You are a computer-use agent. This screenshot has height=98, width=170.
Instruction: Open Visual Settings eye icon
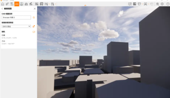[157, 4]
